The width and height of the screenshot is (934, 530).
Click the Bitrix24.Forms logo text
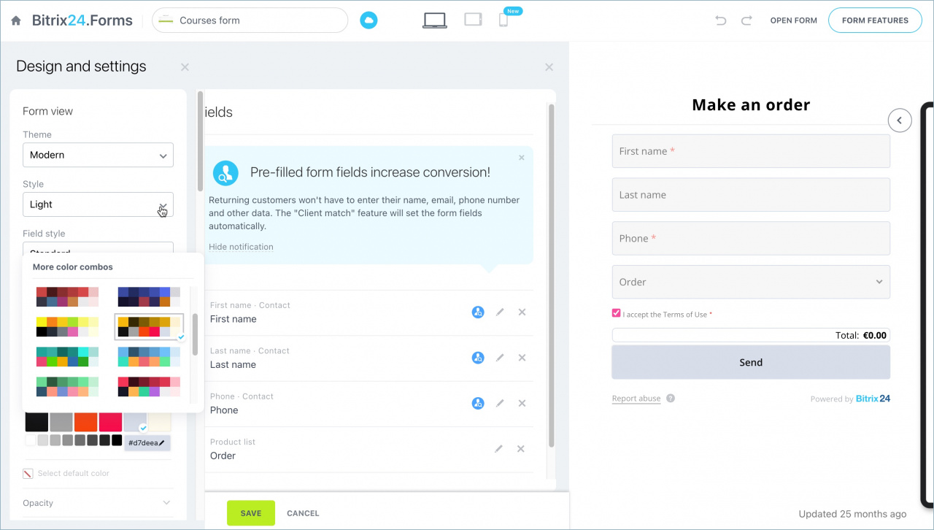82,20
